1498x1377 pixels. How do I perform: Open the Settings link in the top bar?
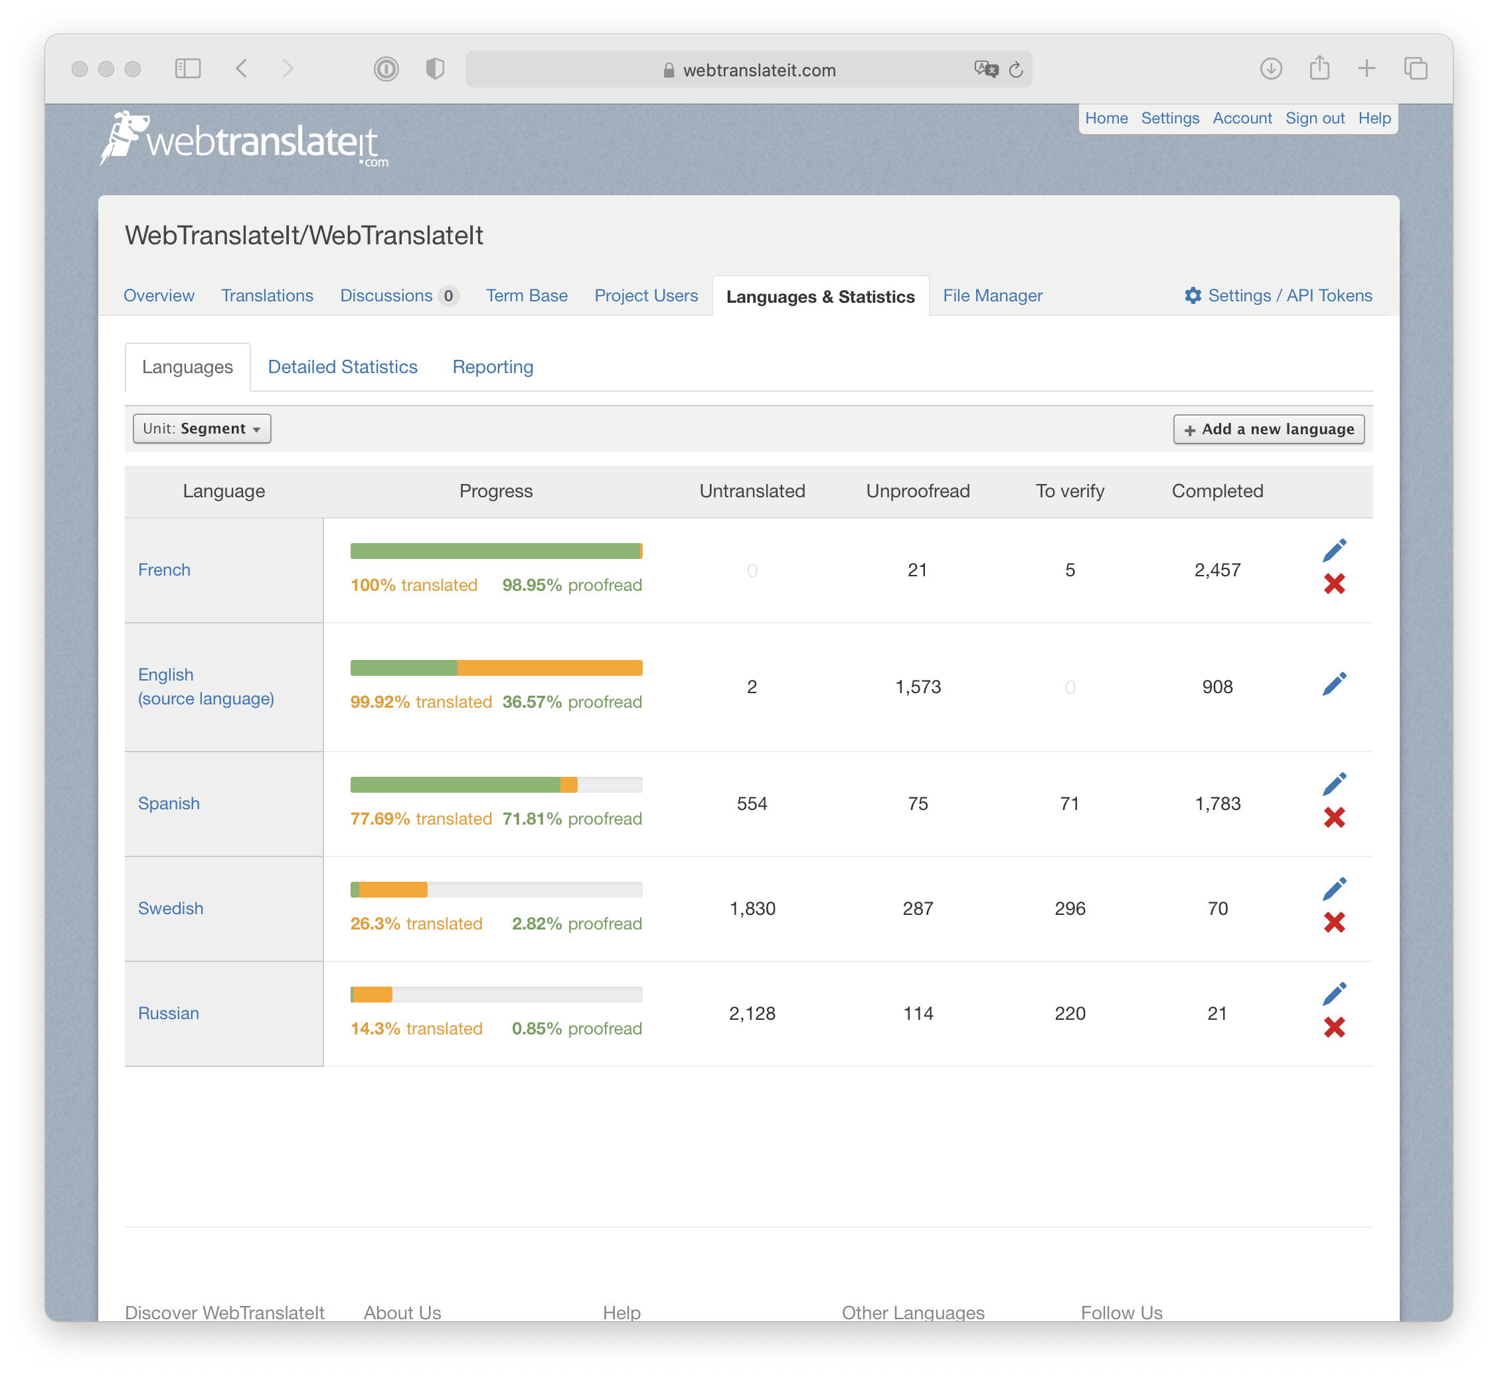pos(1170,118)
